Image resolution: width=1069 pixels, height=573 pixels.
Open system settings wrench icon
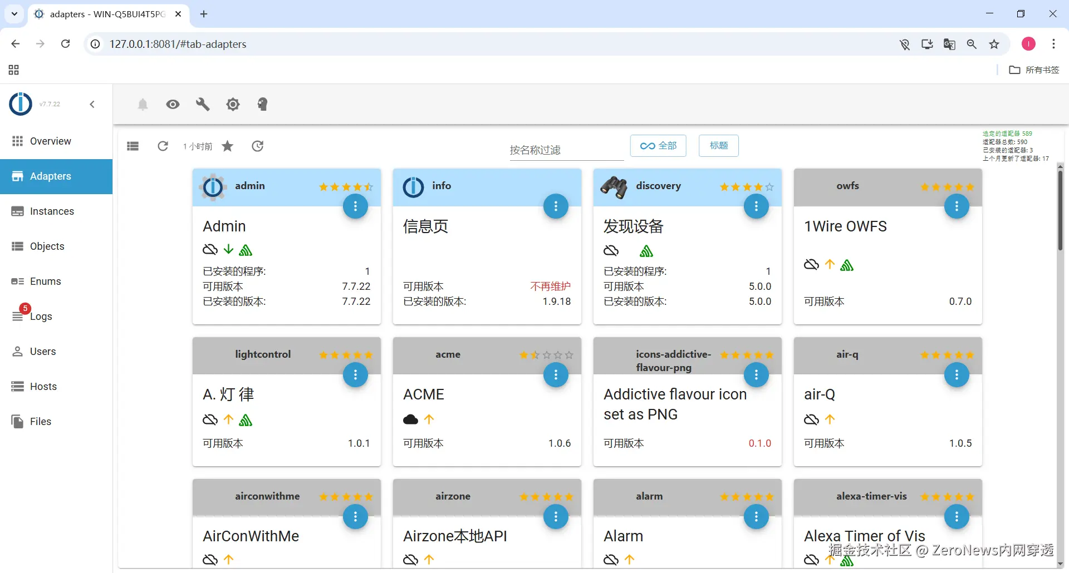pyautogui.click(x=203, y=104)
